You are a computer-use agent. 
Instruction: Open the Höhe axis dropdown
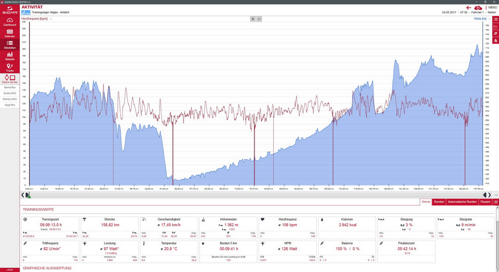tap(491, 19)
